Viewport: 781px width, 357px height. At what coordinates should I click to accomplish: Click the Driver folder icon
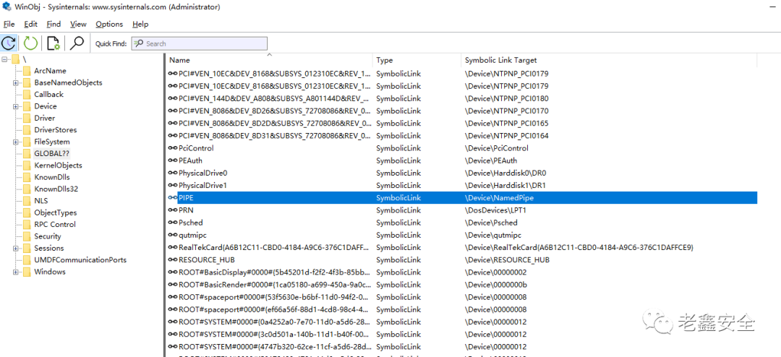pyautogui.click(x=27, y=118)
